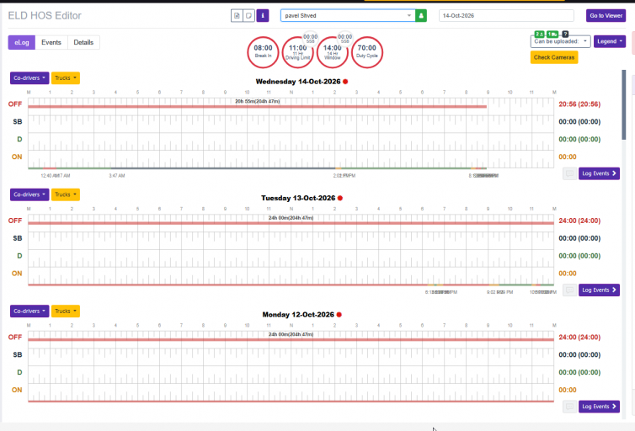Click the Wednesday 14-Oct-2026 heading

[298, 82]
